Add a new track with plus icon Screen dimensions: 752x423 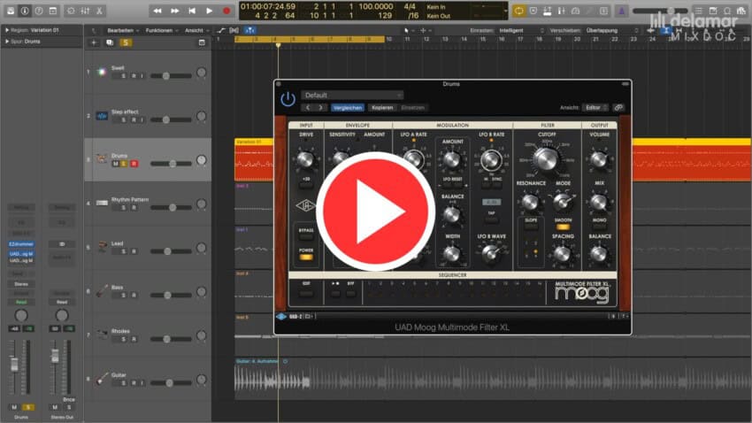[x=94, y=42]
